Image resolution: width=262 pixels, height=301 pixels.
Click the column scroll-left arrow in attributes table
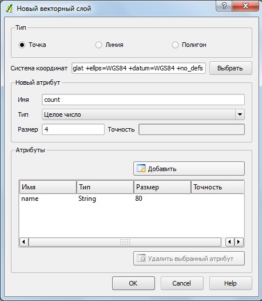coord(230,242)
